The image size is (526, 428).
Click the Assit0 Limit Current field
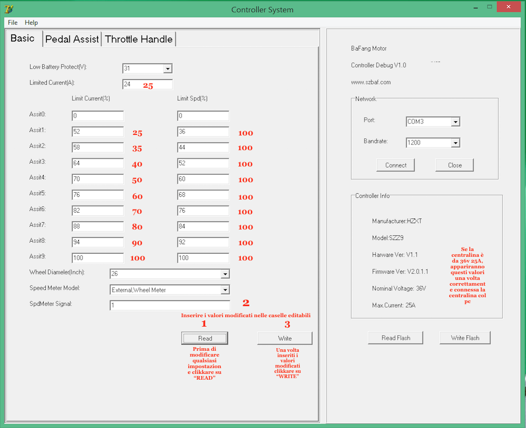pos(98,116)
